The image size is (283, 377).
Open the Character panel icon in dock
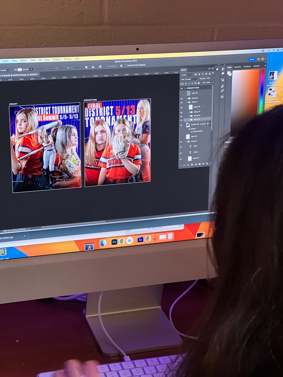pyautogui.click(x=222, y=91)
